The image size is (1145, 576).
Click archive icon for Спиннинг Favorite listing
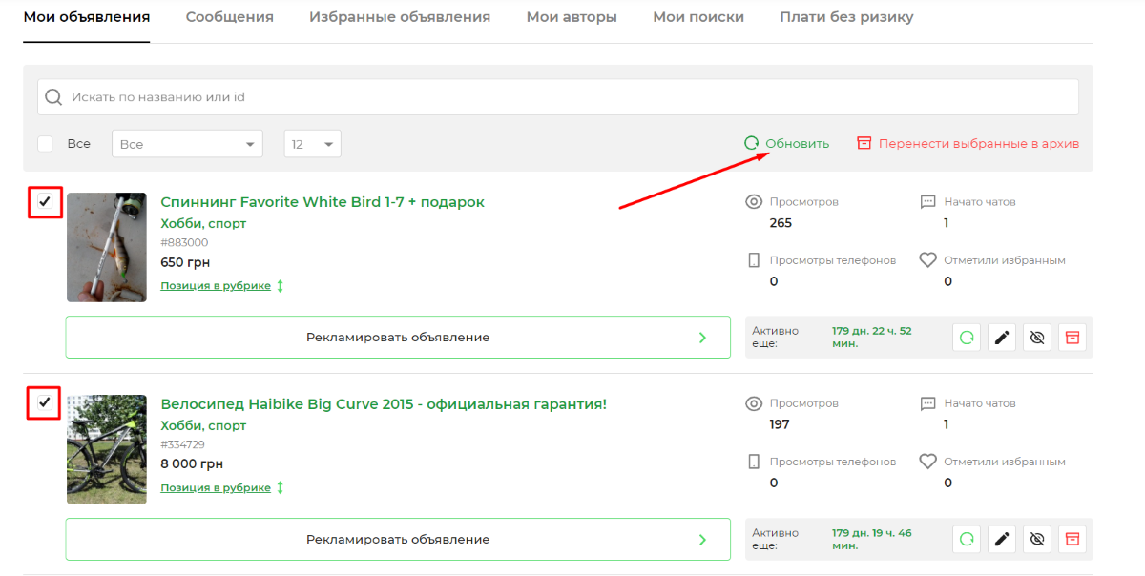(1072, 338)
